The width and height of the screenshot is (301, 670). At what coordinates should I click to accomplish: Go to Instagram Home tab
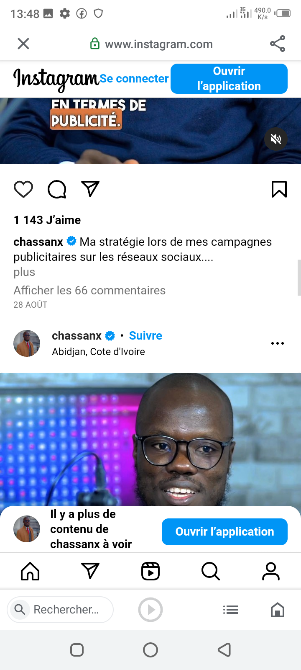tap(30, 571)
